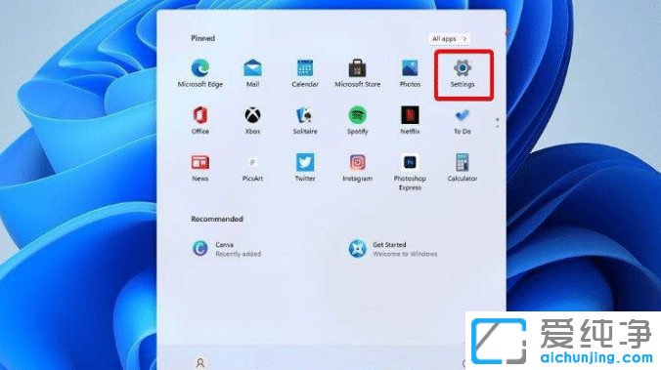Open the Photos app
661x370 pixels.
(410, 73)
